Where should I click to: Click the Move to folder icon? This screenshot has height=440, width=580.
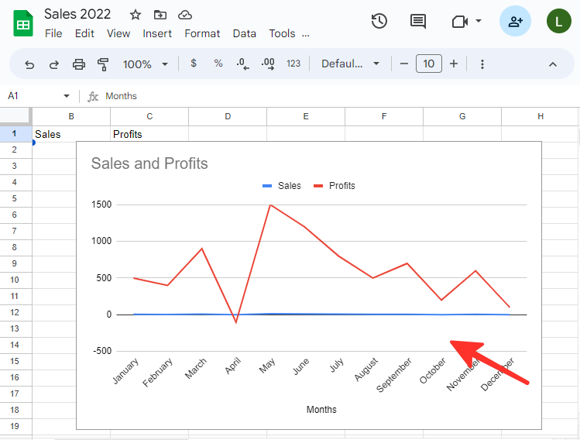[x=160, y=15]
